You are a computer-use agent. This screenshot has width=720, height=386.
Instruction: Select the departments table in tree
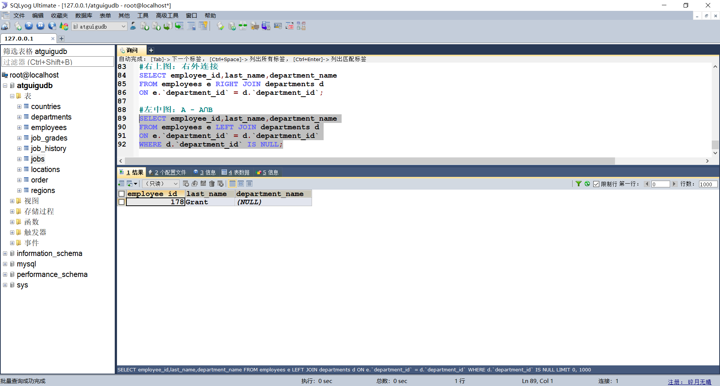tap(51, 117)
